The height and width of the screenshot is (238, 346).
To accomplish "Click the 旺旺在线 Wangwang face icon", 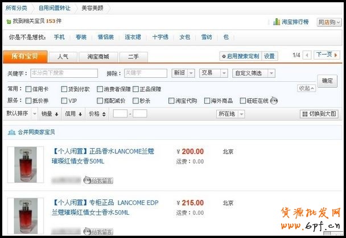I will point(274,101).
